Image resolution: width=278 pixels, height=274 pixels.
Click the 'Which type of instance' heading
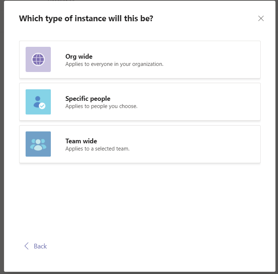click(x=86, y=18)
